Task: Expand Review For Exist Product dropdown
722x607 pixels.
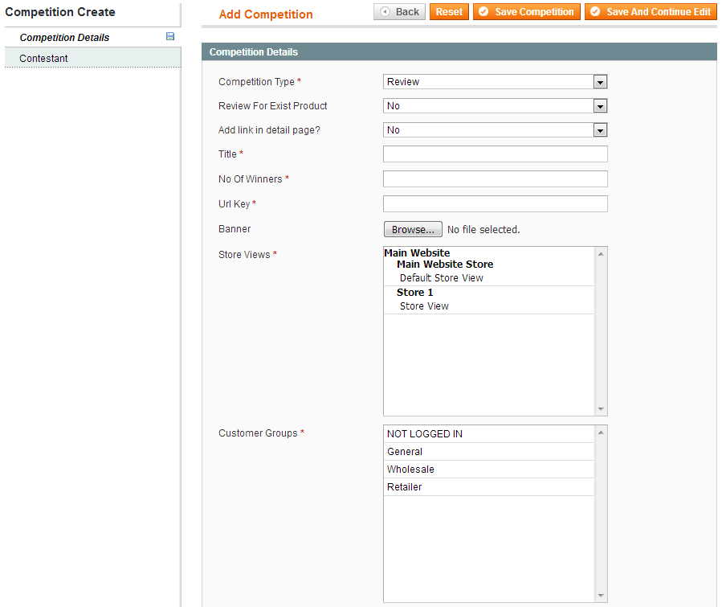Action: 495,106
